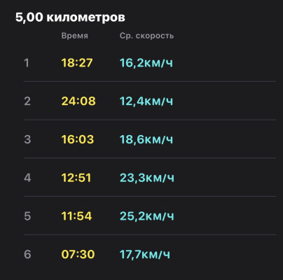Click the 23,3км/ч speed value
This screenshot has height=280, width=283.
pyautogui.click(x=147, y=178)
